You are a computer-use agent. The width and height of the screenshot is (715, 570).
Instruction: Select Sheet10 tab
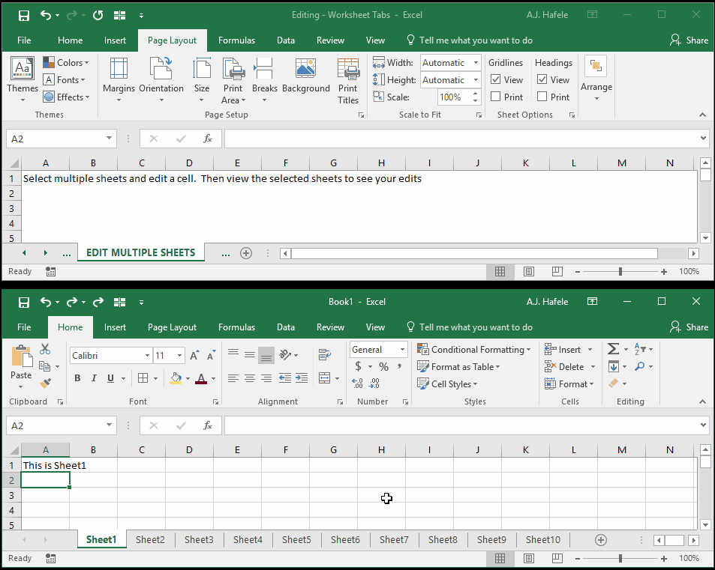click(x=542, y=539)
